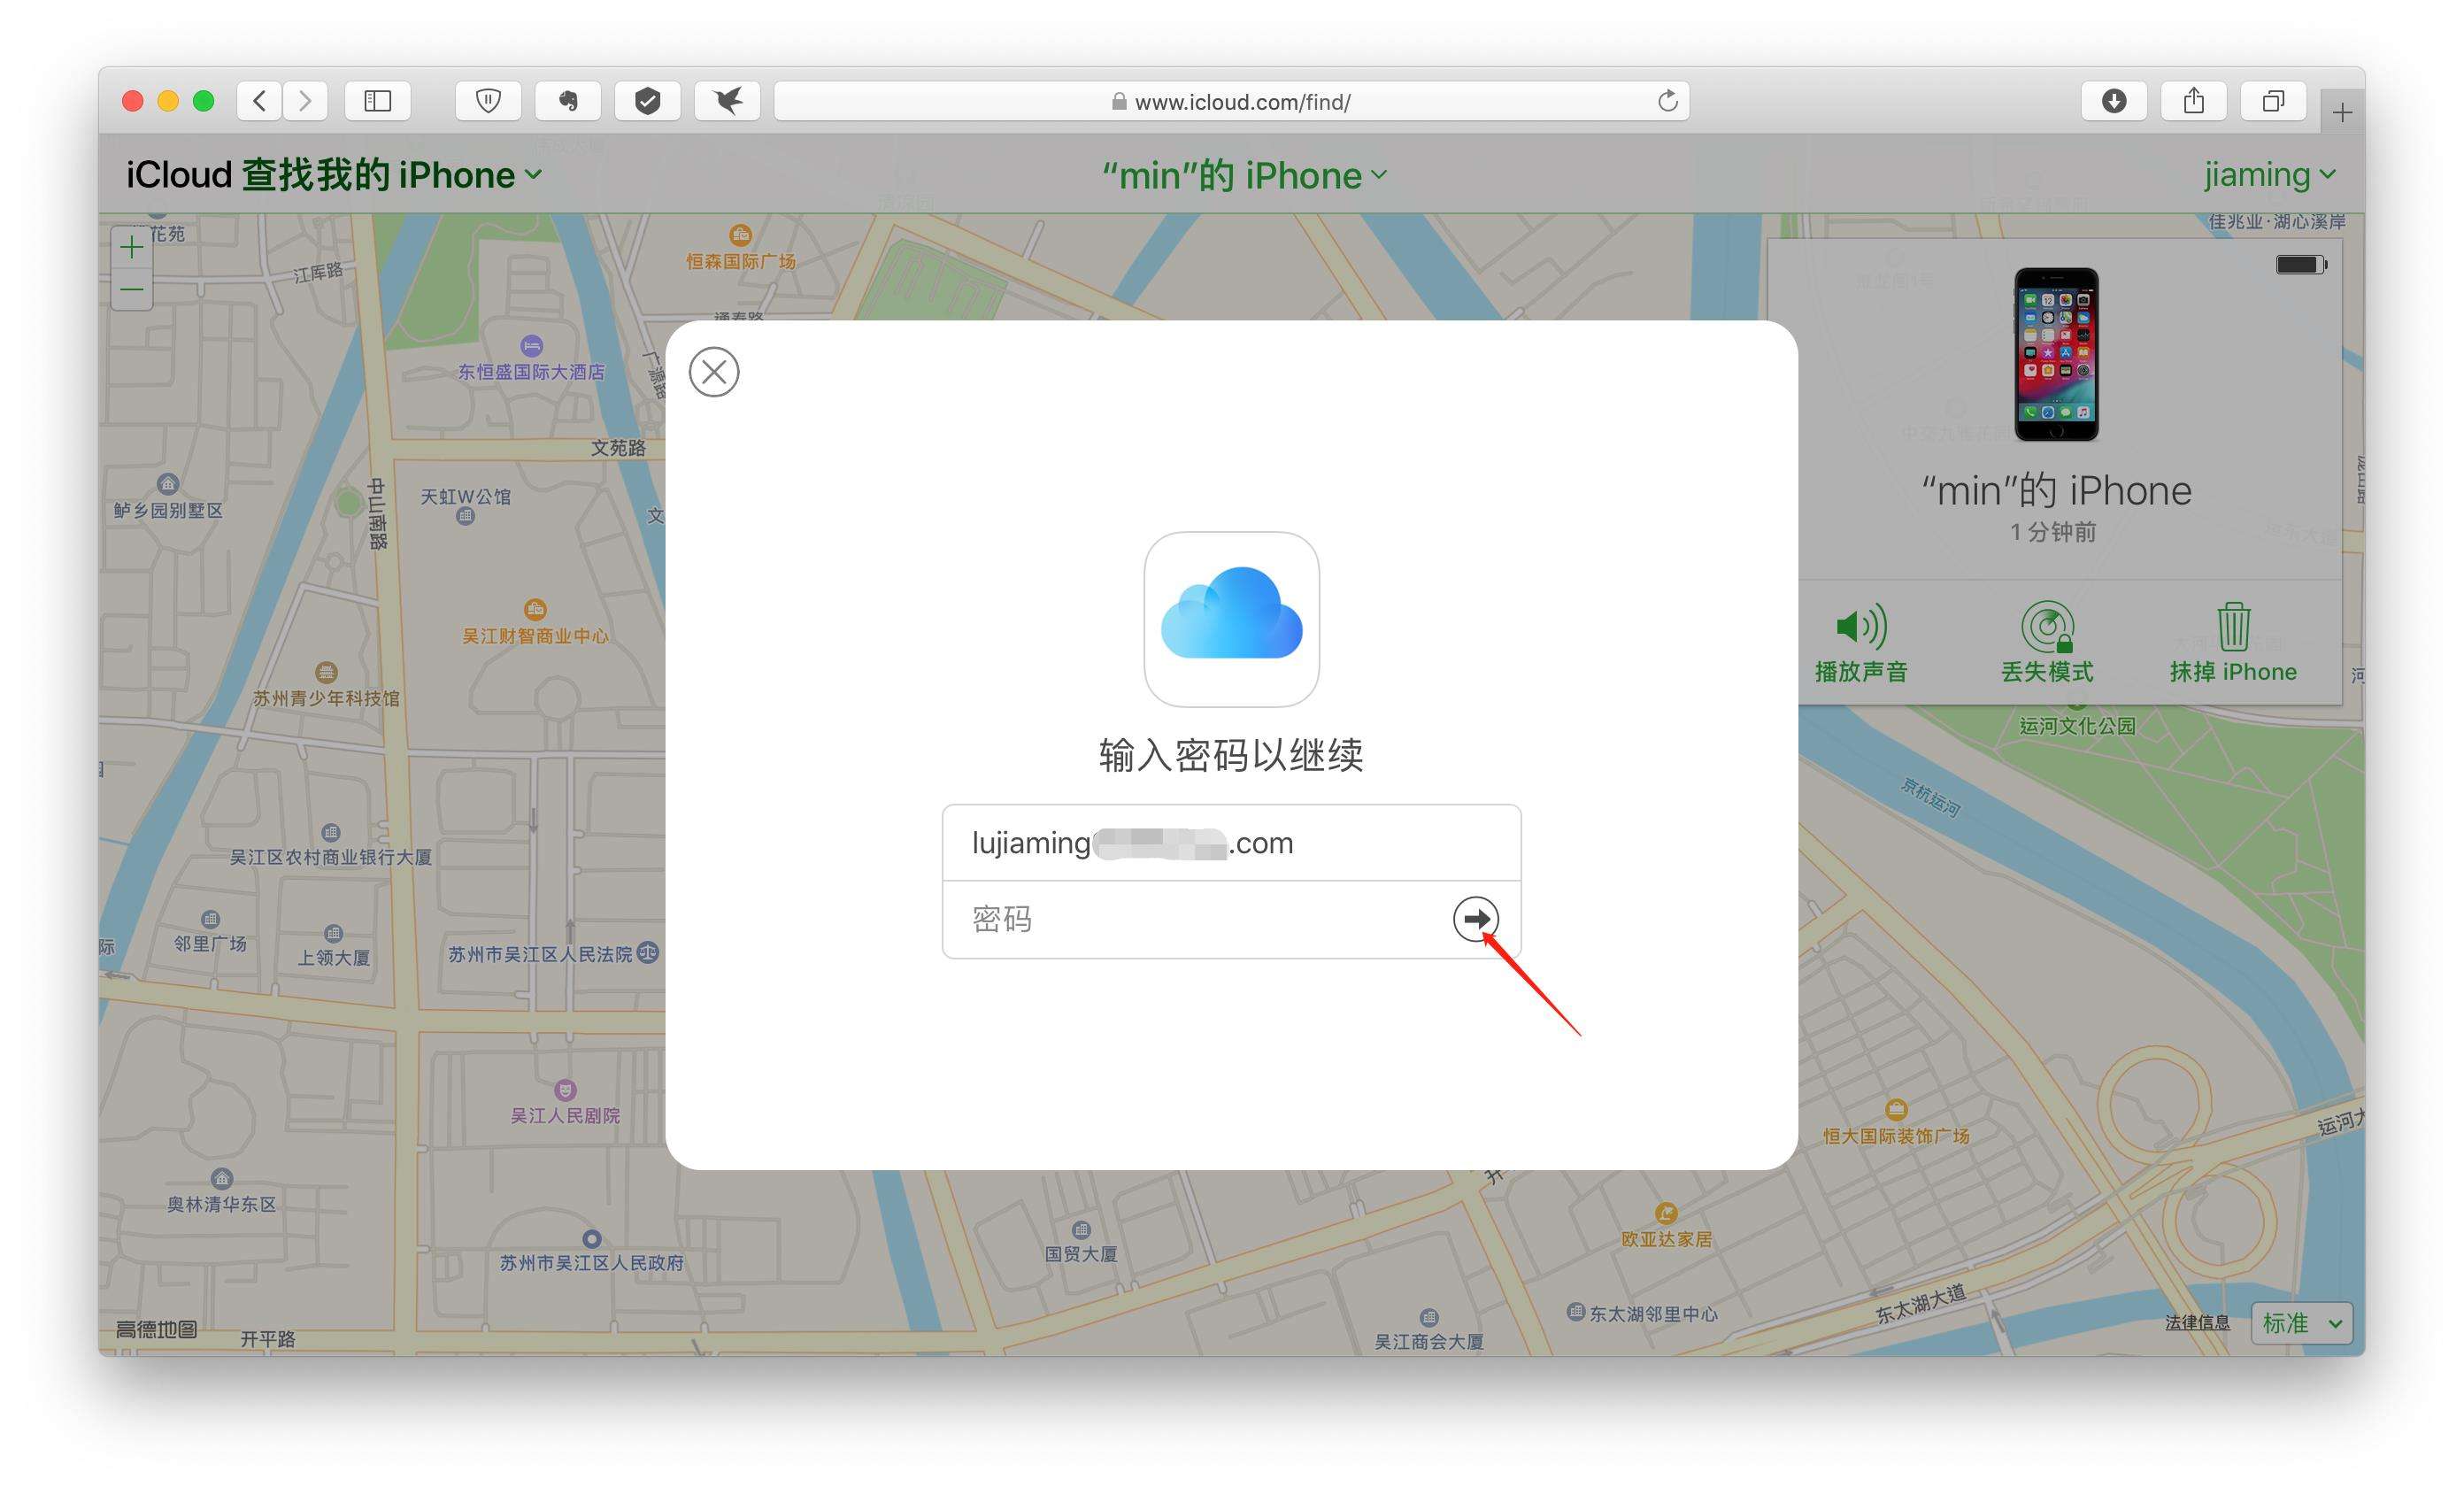The width and height of the screenshot is (2464, 1487).
Task: Open the Evernote elephant extension
Action: coord(568,101)
